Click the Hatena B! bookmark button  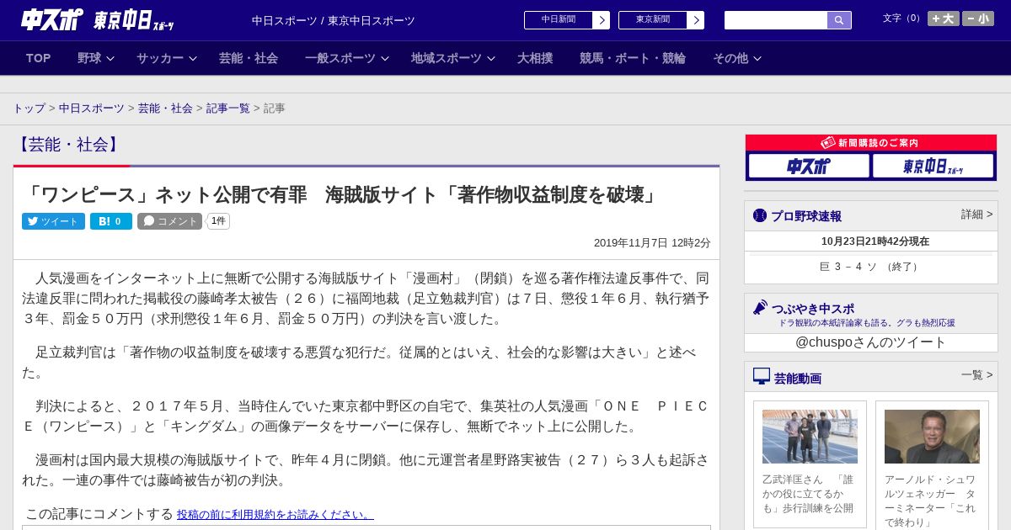tap(111, 221)
